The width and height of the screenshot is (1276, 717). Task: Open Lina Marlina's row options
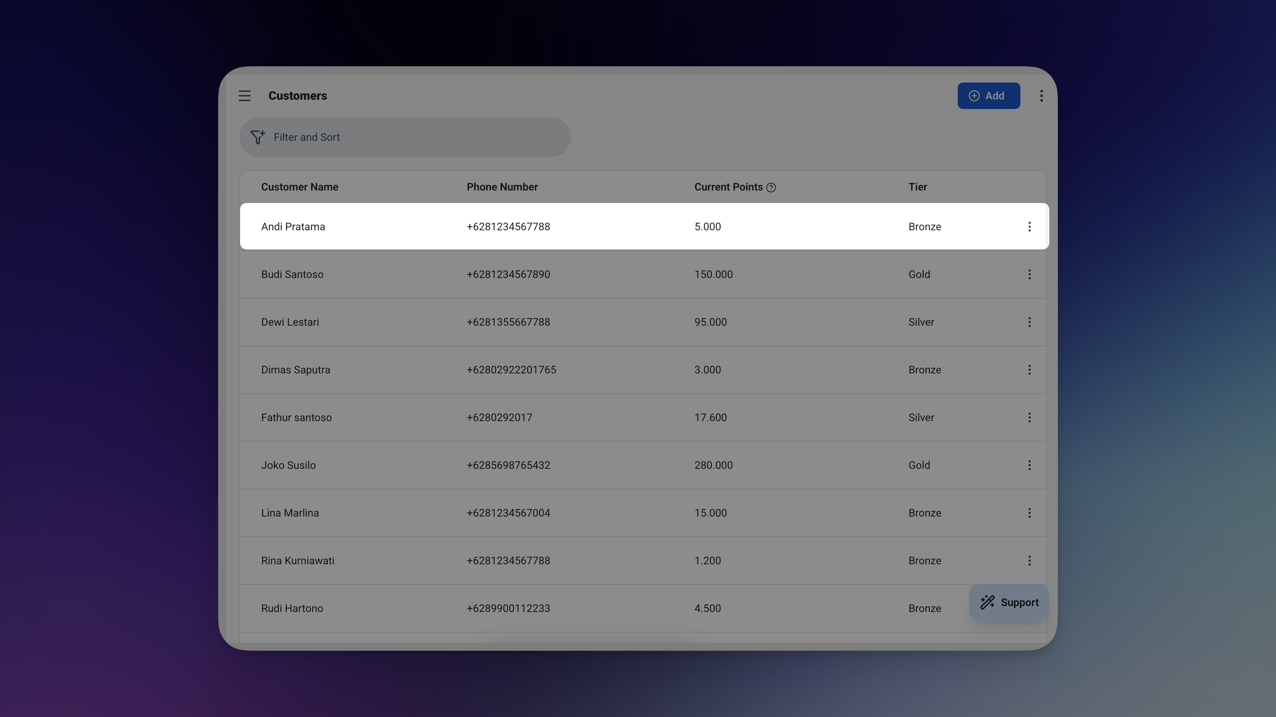click(x=1029, y=513)
